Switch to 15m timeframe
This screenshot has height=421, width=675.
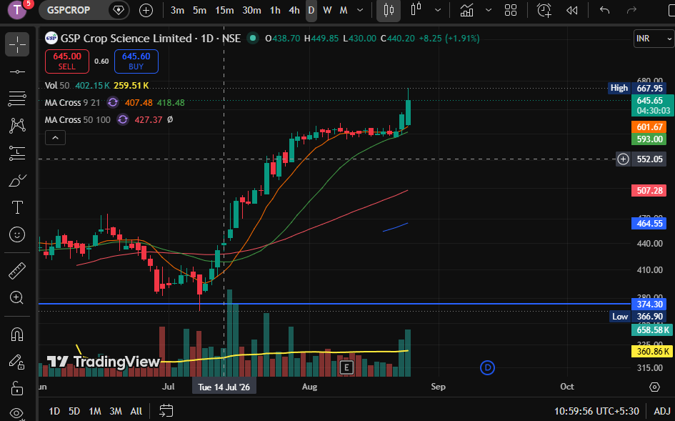(224, 10)
